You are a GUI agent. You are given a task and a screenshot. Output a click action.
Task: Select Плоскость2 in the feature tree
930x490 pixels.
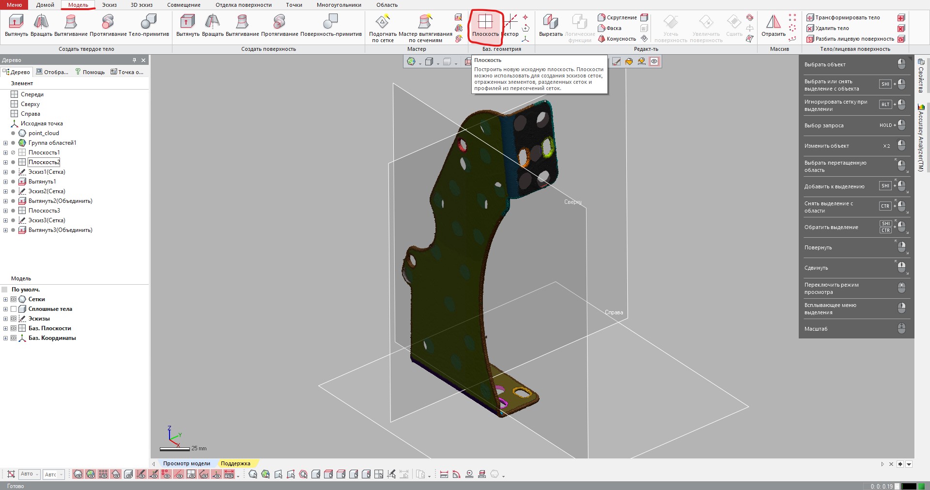[44, 162]
